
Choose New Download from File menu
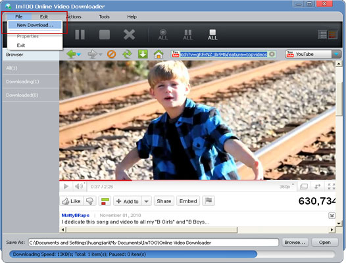35,25
